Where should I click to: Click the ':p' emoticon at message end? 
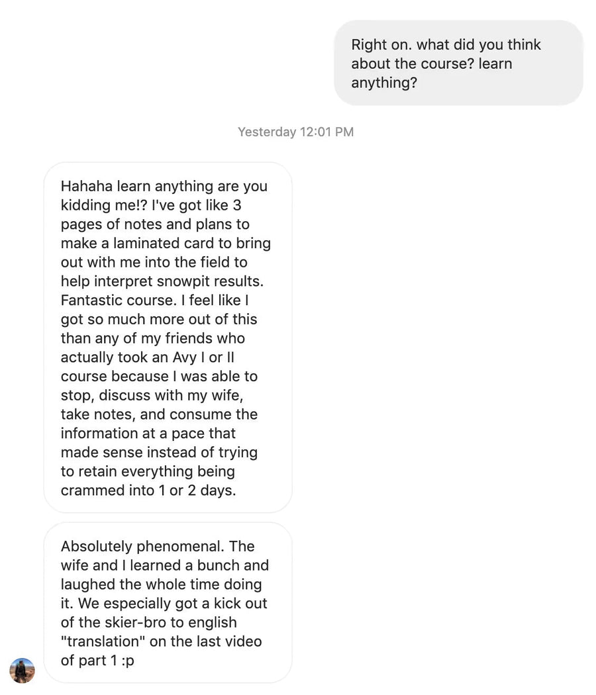coord(128,661)
